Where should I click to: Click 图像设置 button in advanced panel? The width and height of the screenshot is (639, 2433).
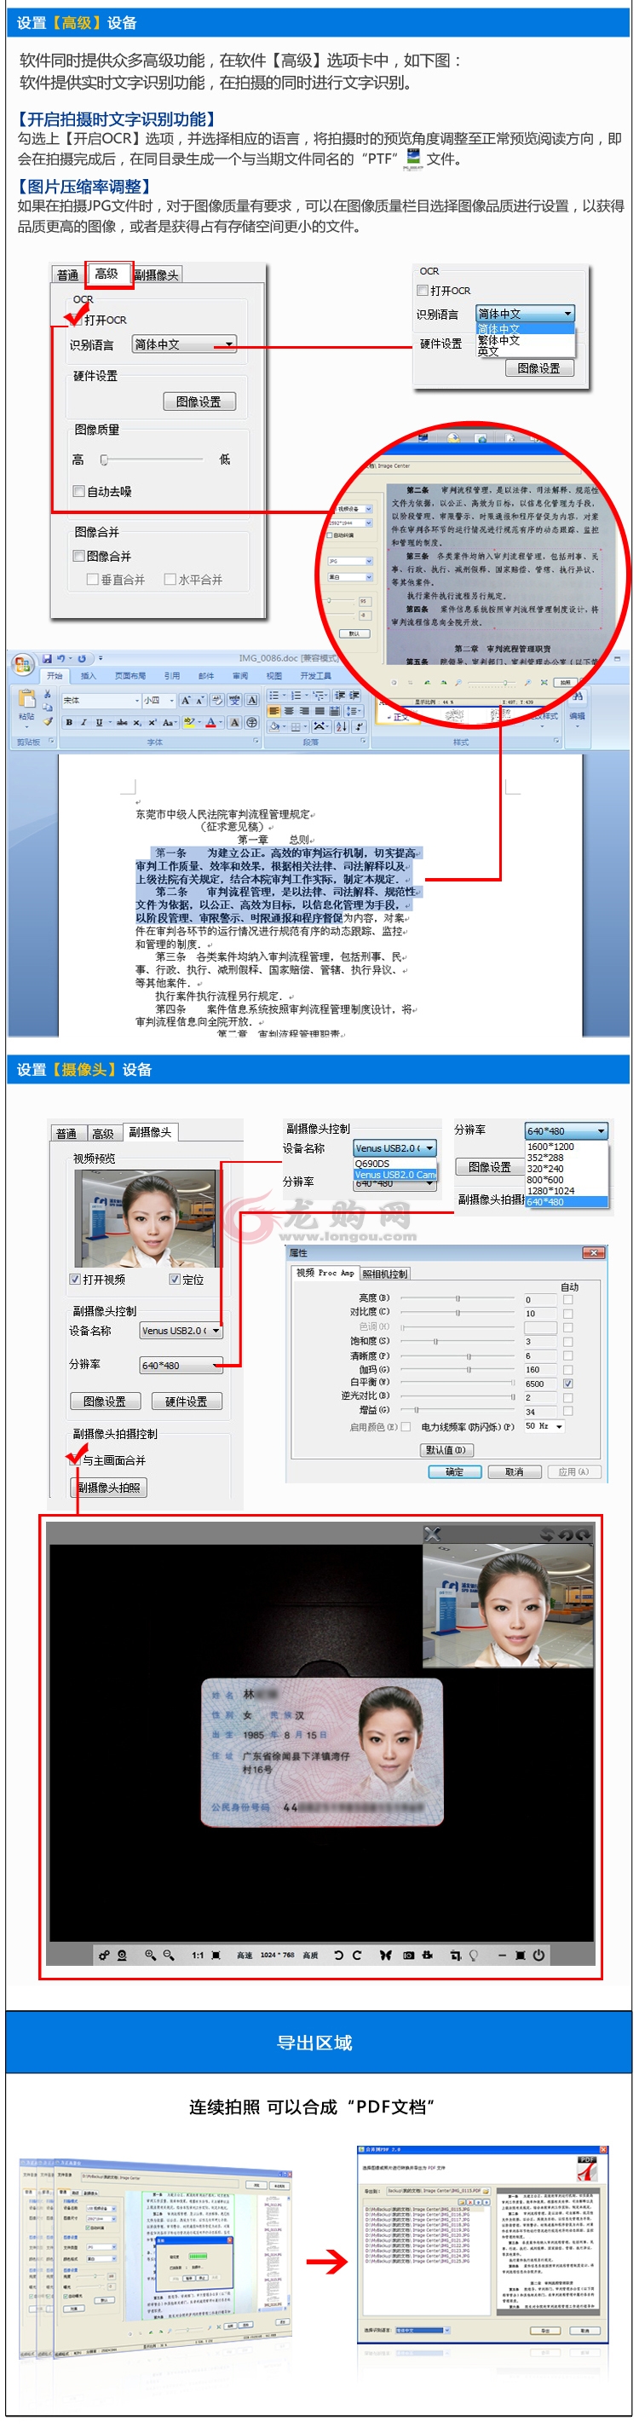coord(199,401)
